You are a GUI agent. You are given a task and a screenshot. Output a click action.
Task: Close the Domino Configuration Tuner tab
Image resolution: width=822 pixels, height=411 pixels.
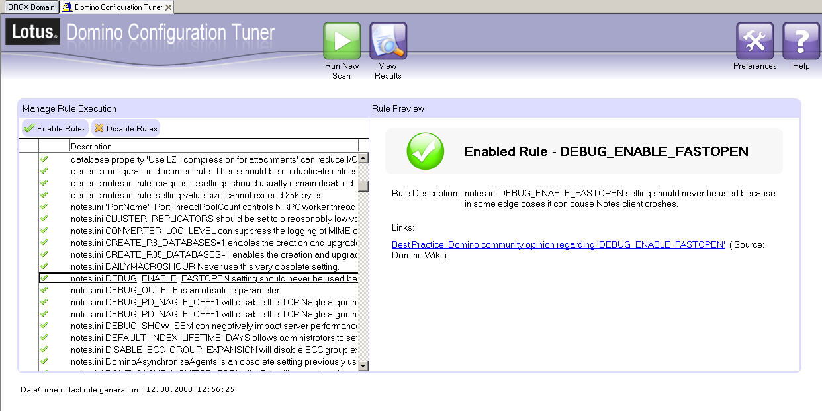(x=169, y=7)
